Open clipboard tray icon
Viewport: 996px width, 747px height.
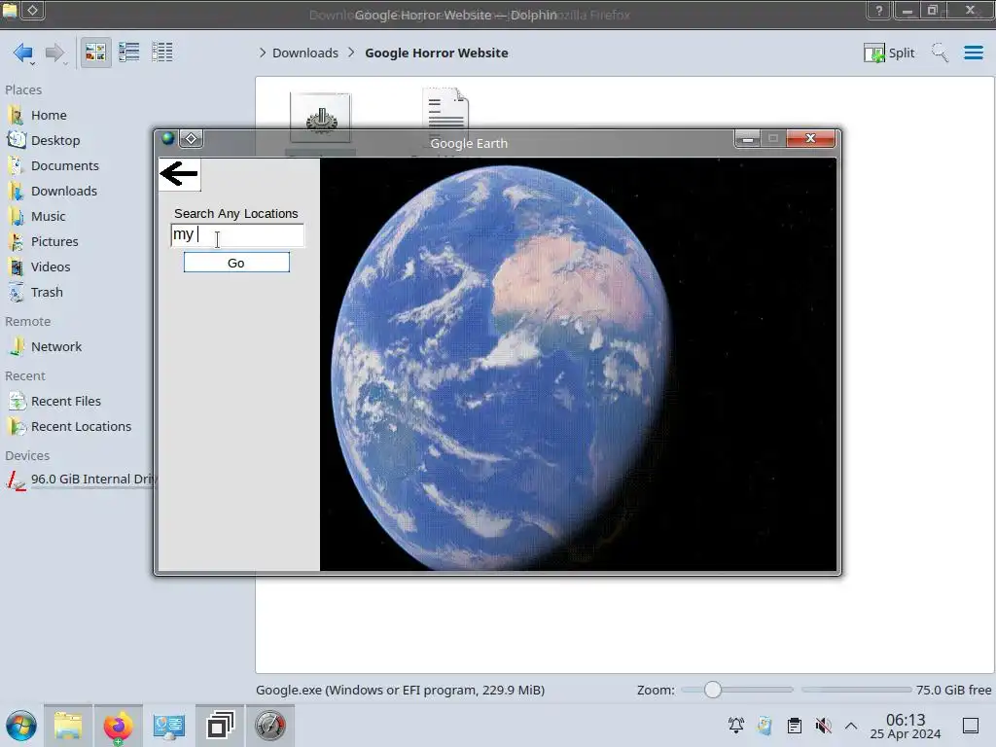tap(794, 726)
